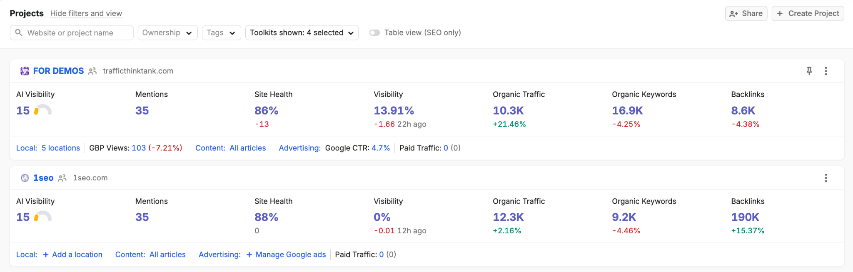Viewport: 853px width, 272px height.
Task: Click the FOR DEMOS AI Visibility gauge
Action: click(42, 110)
